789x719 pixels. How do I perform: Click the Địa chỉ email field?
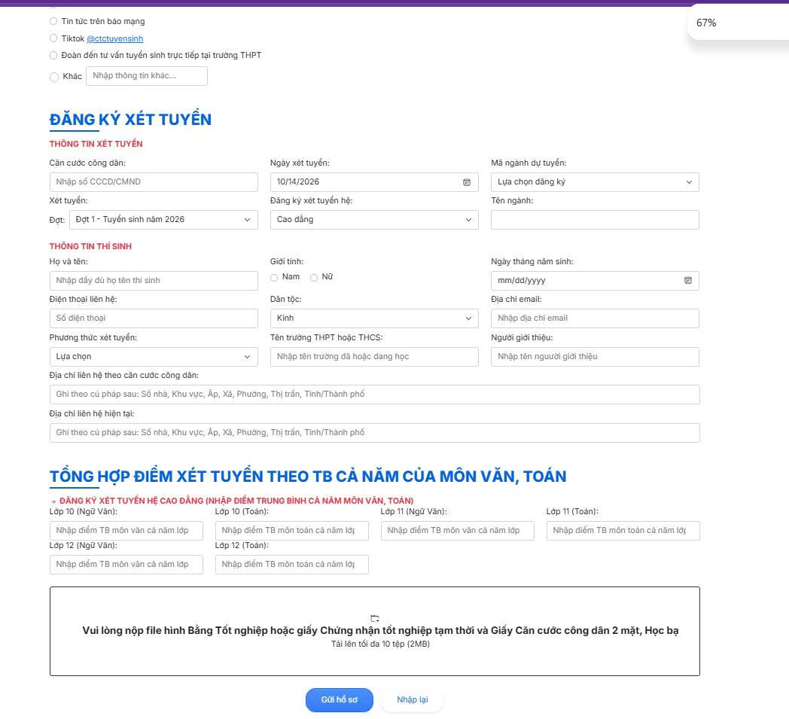(x=595, y=318)
